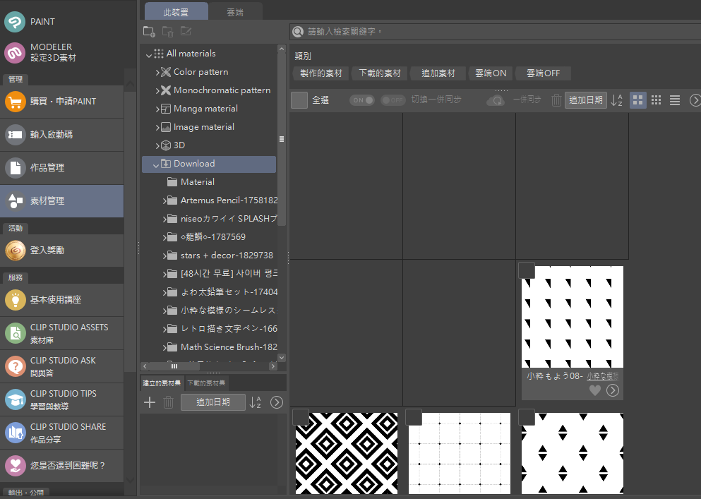Open the 您是否遇到困難呢 help entry

61,465
